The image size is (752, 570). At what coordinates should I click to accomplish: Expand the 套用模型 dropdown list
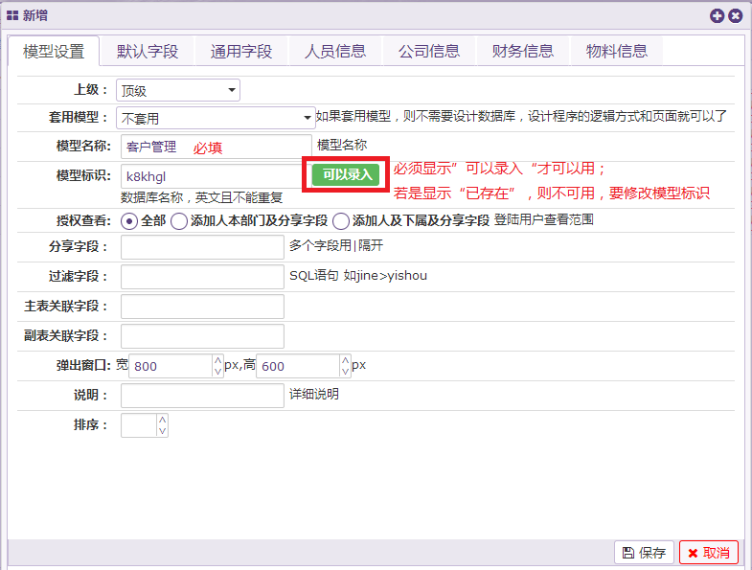click(x=216, y=119)
